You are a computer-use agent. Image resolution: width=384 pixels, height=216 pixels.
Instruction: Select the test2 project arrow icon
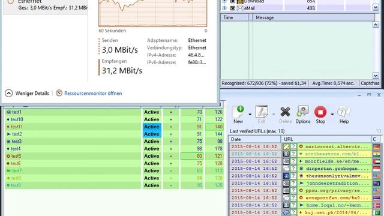pos(8,134)
